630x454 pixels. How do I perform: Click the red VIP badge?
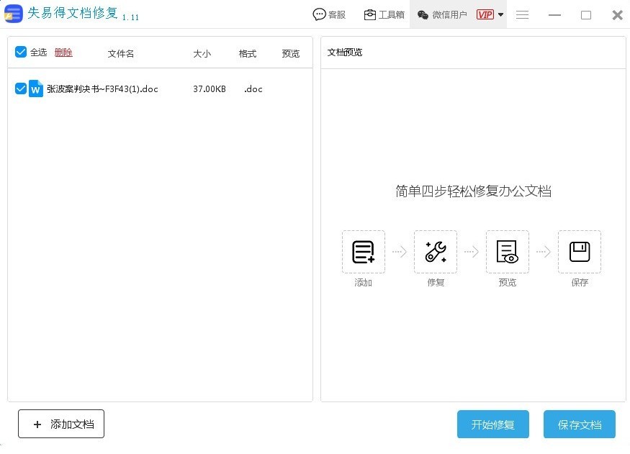(485, 15)
